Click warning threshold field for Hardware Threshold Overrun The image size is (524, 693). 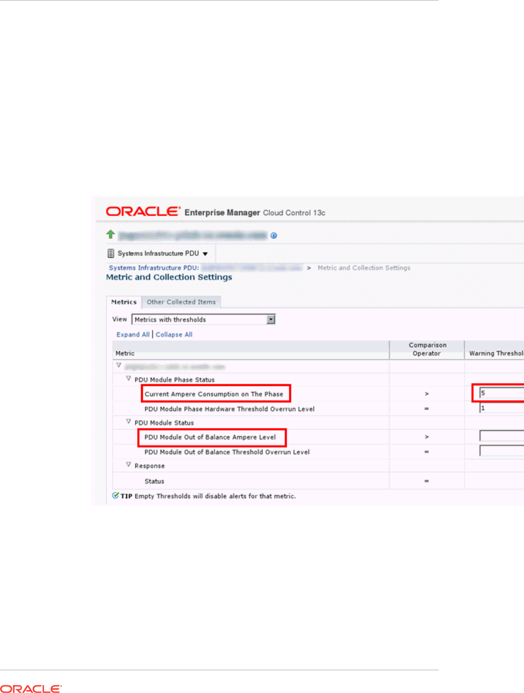(502, 408)
